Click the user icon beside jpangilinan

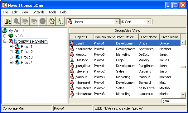click(72, 65)
